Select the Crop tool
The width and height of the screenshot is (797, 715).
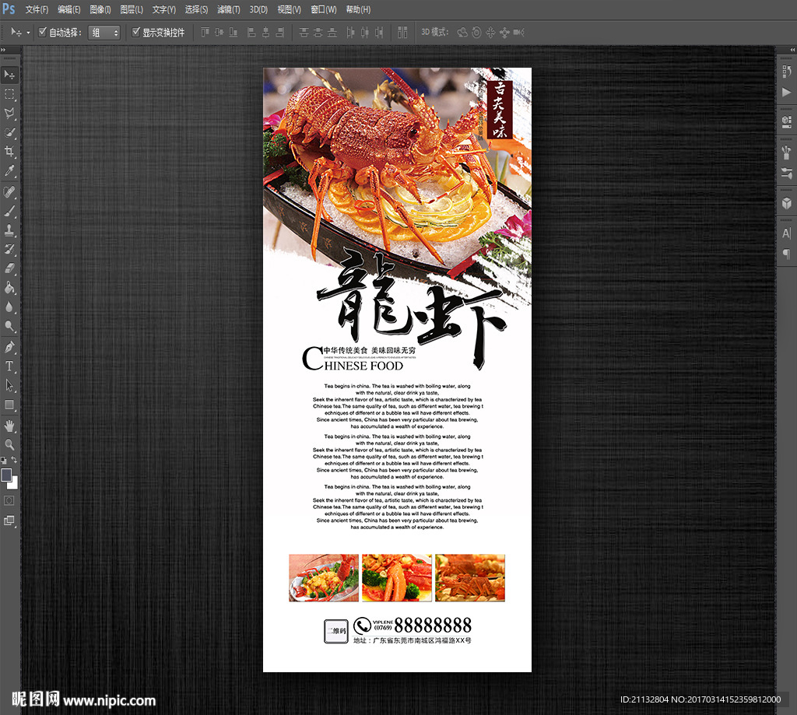pos(9,152)
